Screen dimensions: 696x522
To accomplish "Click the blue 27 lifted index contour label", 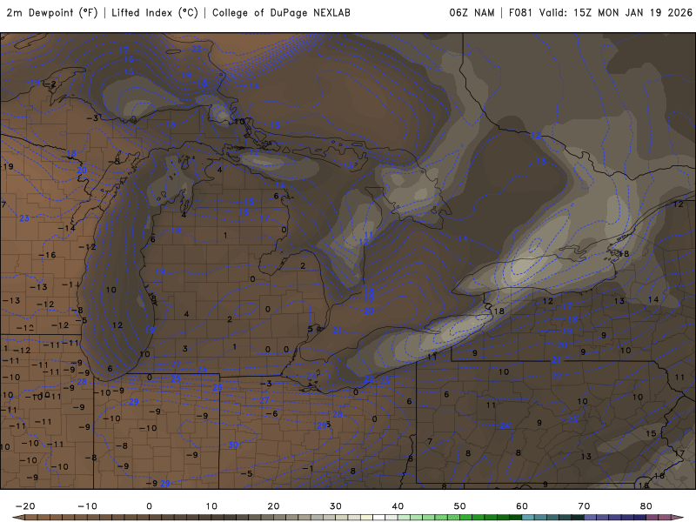I will 264,401.
